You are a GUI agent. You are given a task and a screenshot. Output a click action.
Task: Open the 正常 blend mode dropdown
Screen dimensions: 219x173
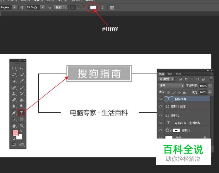(171, 86)
